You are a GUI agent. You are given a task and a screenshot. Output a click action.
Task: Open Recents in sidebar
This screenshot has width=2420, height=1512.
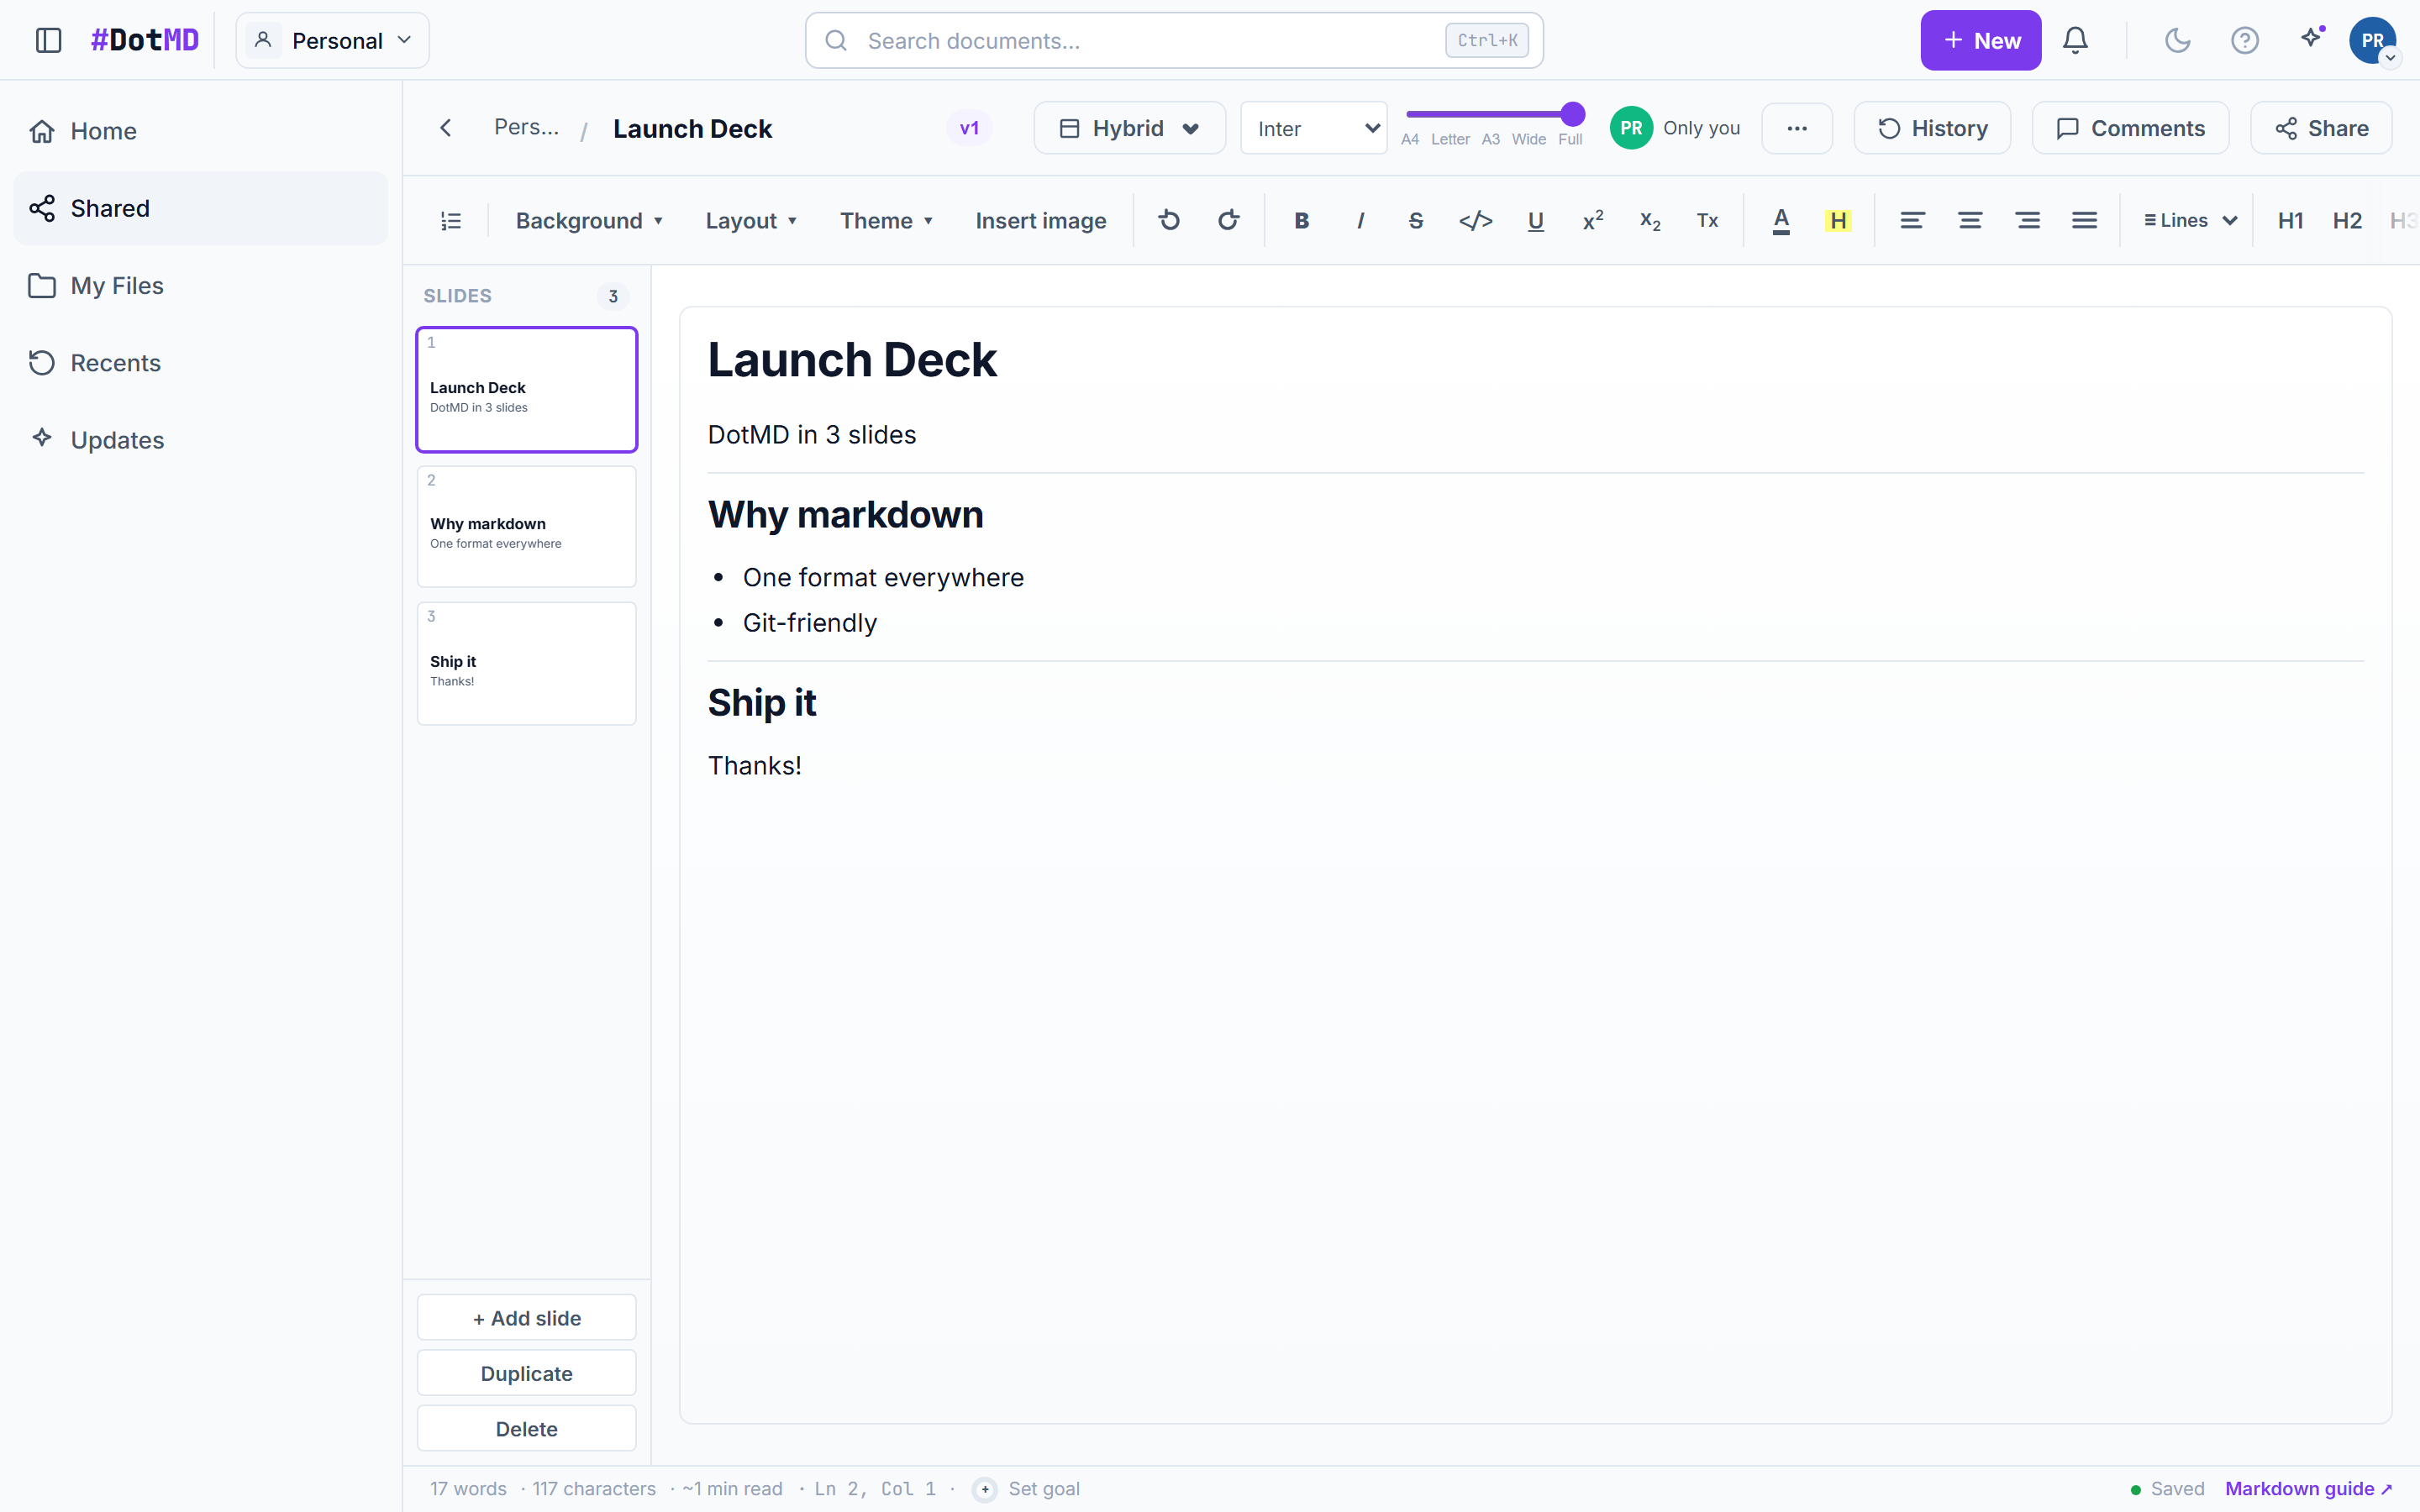pos(200,362)
